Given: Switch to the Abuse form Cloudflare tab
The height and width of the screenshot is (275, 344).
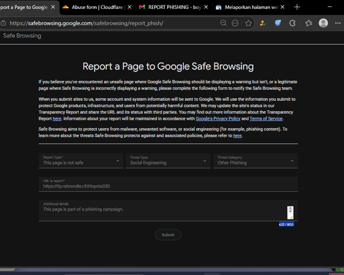Looking at the screenshot, I should click(97, 7).
